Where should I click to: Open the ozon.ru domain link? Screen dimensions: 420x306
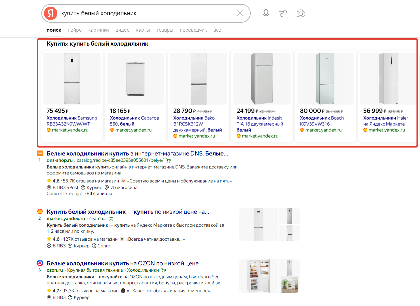click(55, 270)
